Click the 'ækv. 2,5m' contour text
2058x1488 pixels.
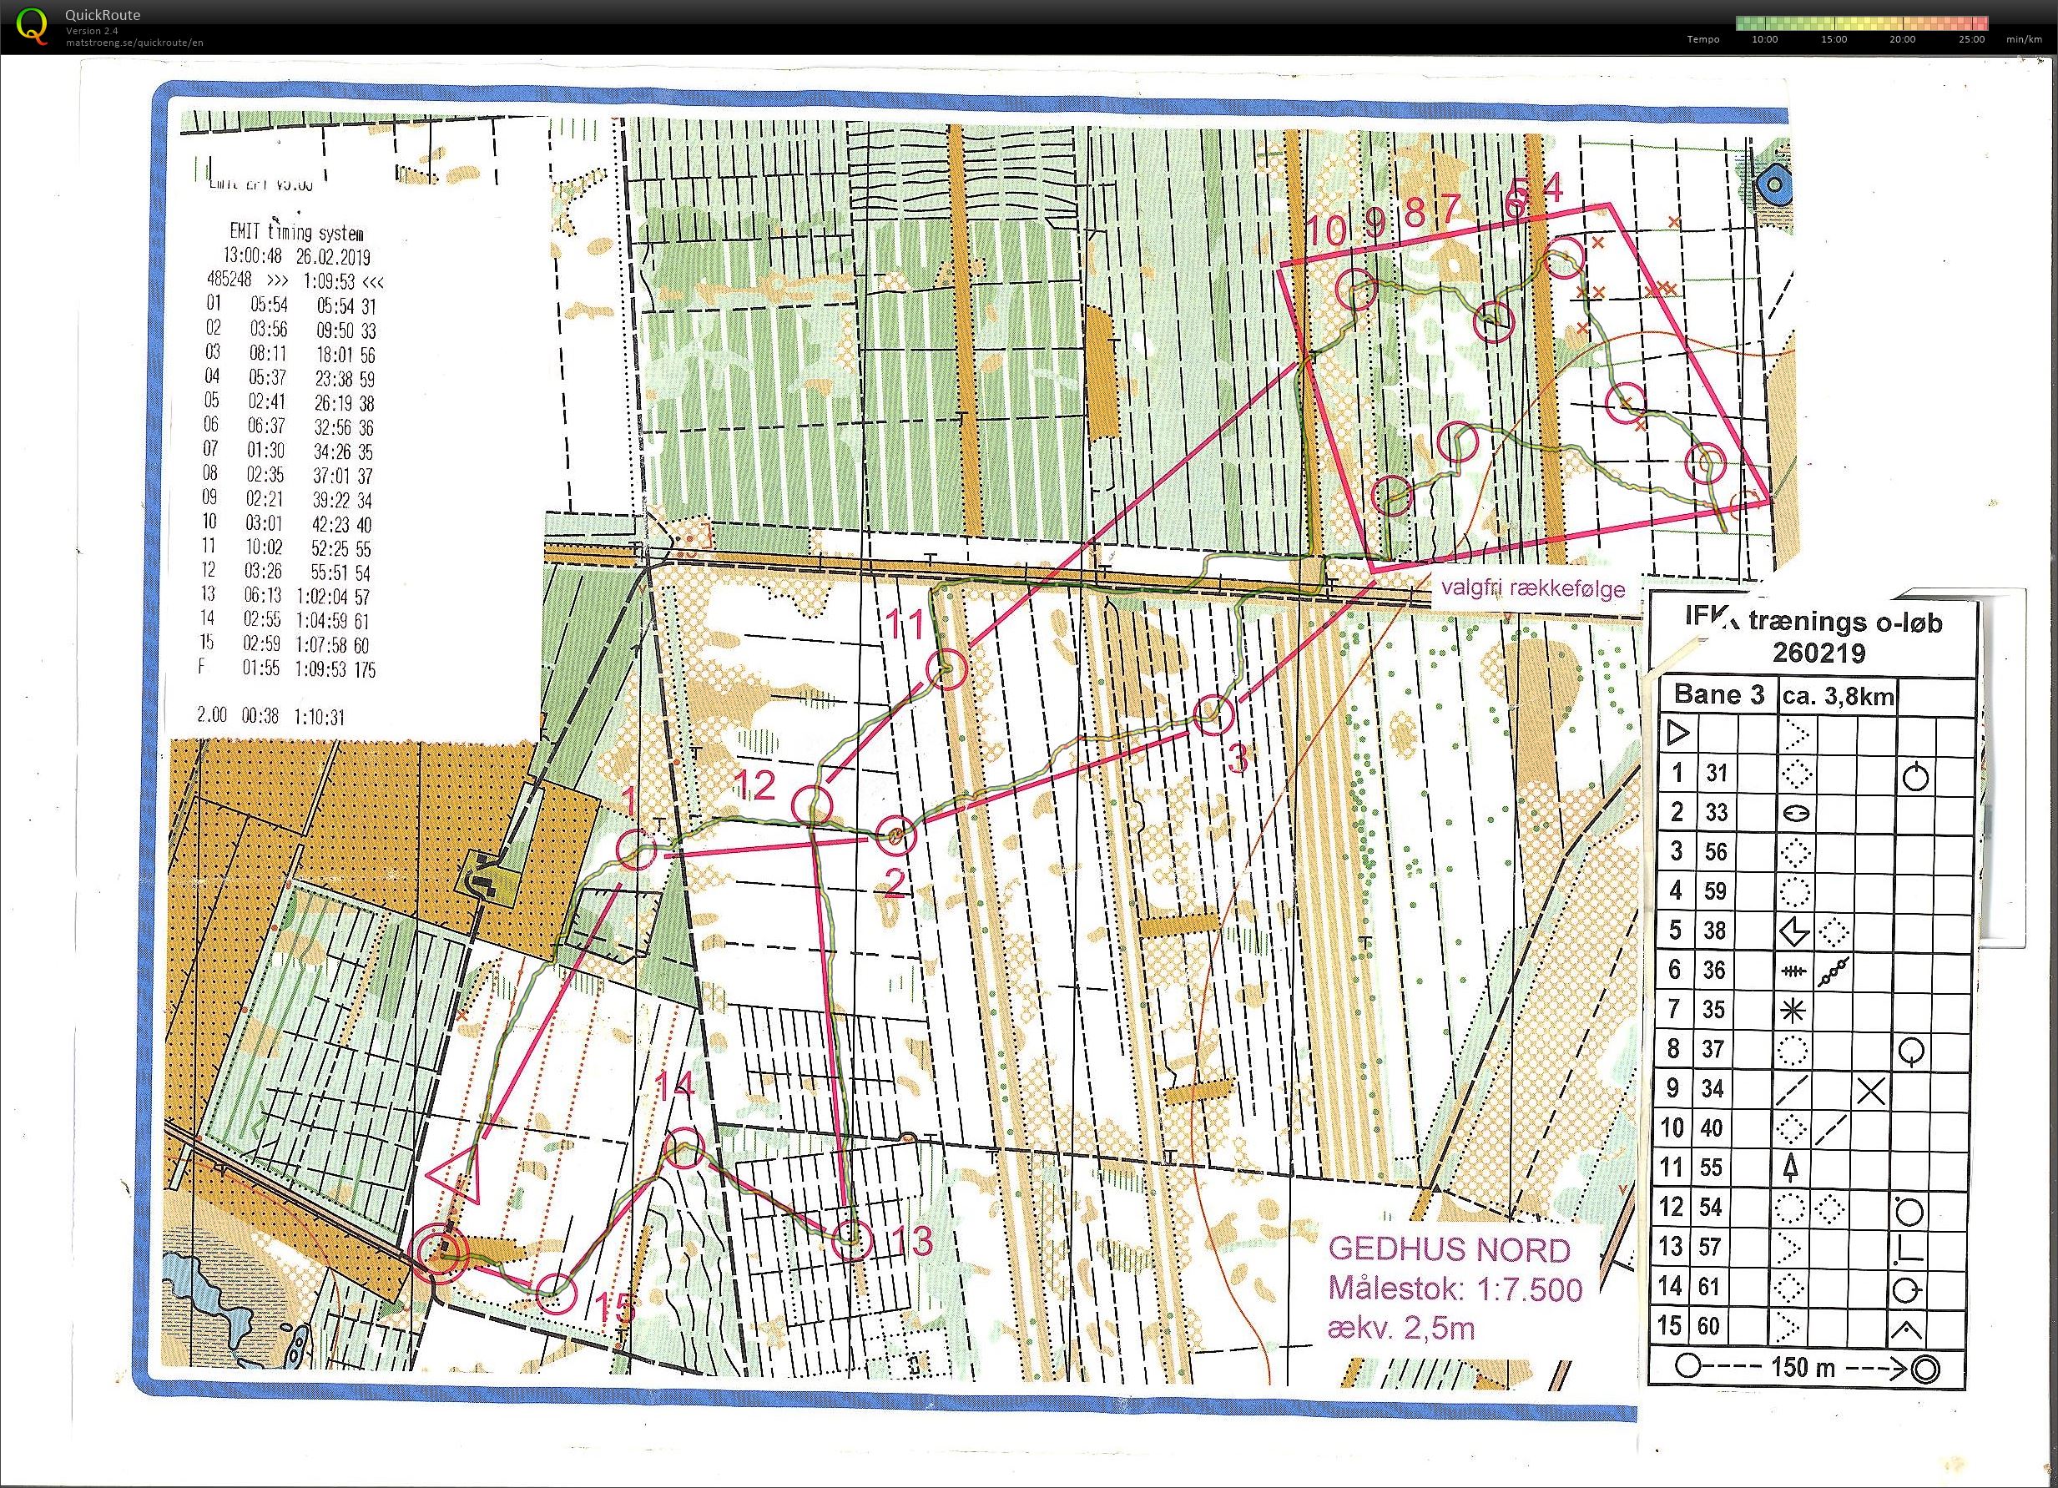[x=1402, y=1329]
